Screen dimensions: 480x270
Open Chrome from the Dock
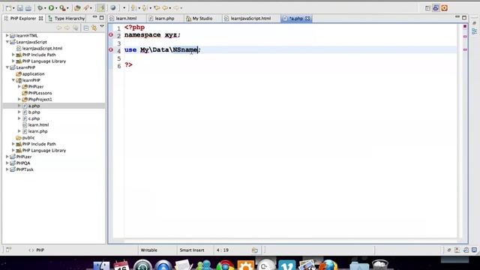click(225, 265)
